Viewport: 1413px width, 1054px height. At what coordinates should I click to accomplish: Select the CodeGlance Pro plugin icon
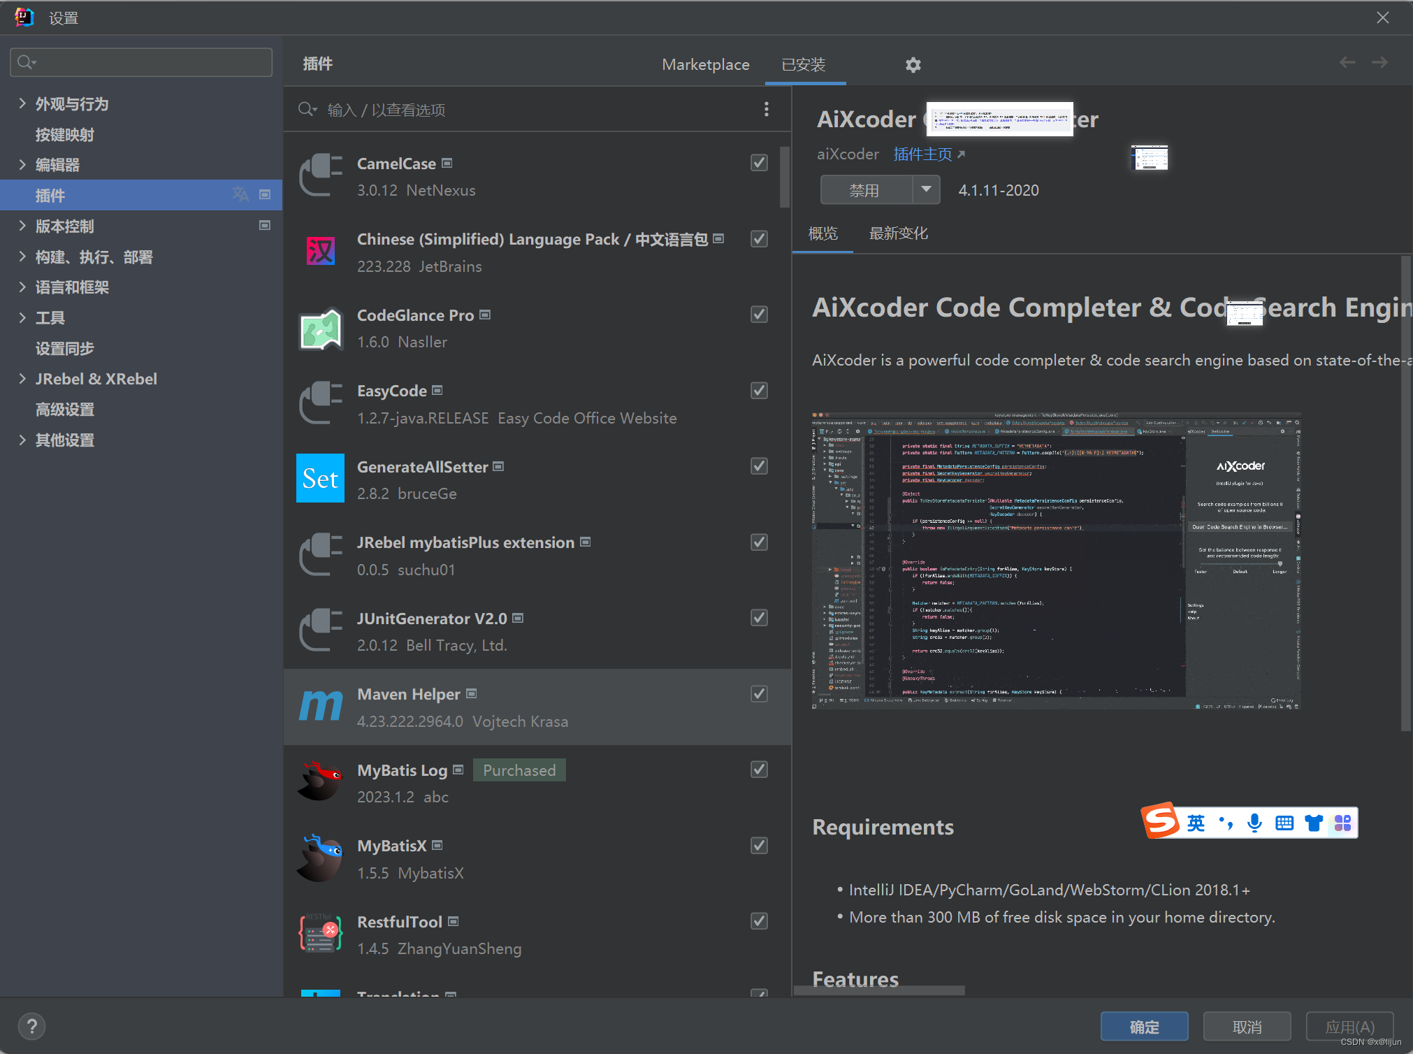click(321, 329)
